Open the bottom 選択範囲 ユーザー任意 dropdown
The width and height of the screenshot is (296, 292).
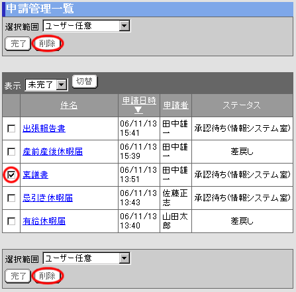click(87, 258)
